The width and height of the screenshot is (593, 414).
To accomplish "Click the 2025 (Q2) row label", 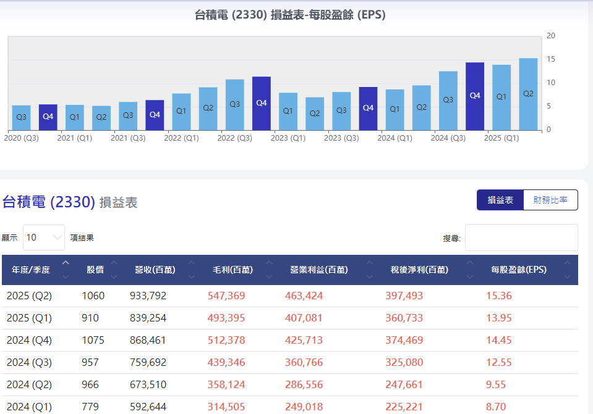I will point(29,296).
